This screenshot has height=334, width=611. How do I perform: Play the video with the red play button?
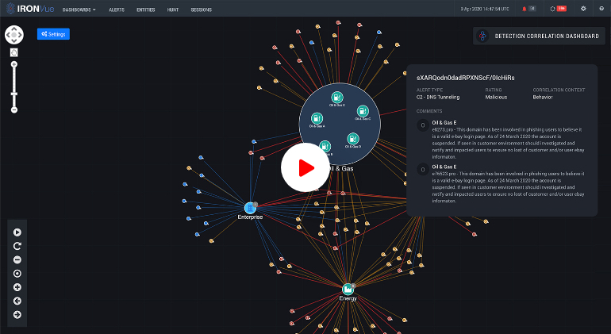click(x=305, y=167)
